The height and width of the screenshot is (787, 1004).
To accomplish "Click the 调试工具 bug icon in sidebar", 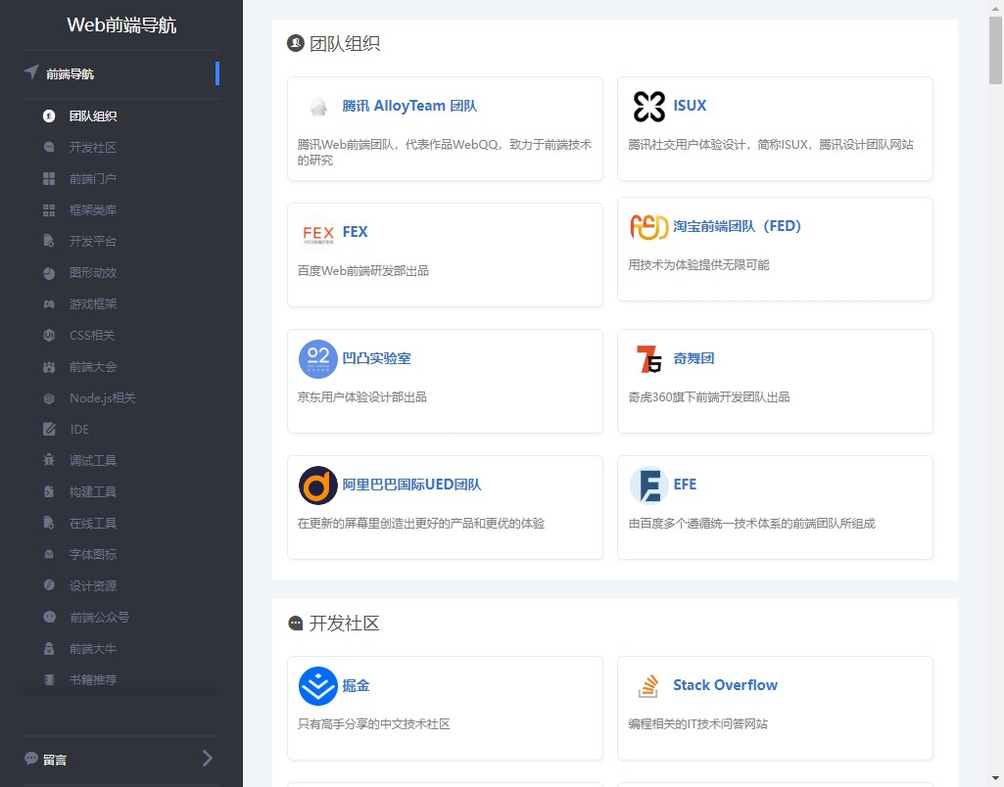I will [x=49, y=461].
